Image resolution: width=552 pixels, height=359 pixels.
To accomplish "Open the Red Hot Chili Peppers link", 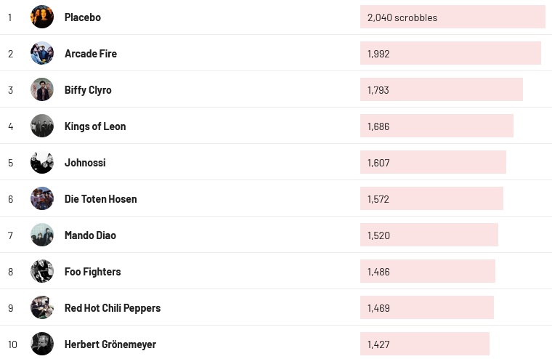I will tap(112, 307).
